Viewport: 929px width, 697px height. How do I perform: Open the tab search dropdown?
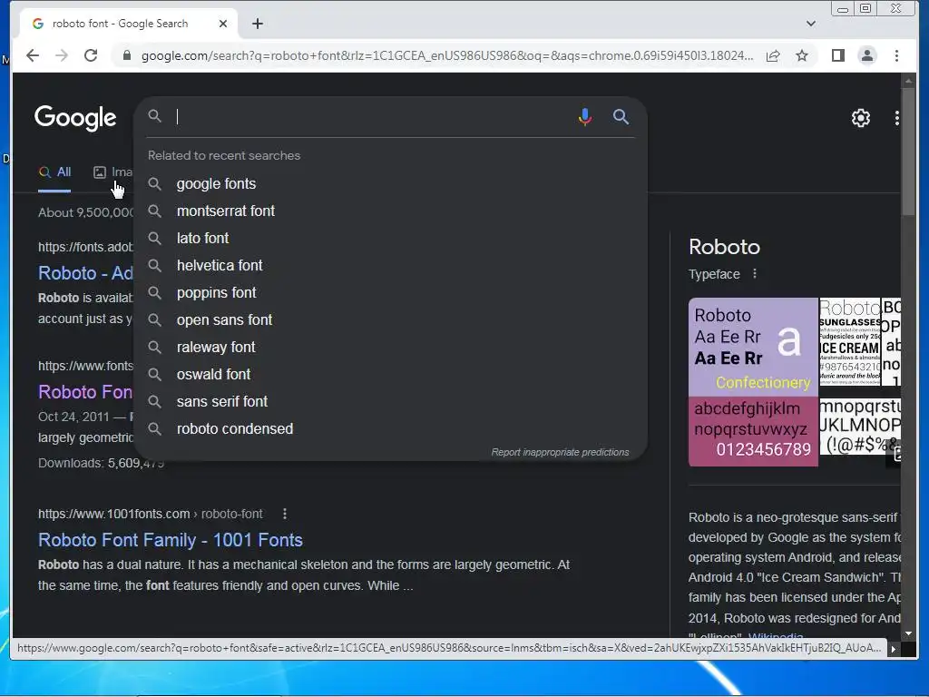tap(811, 24)
